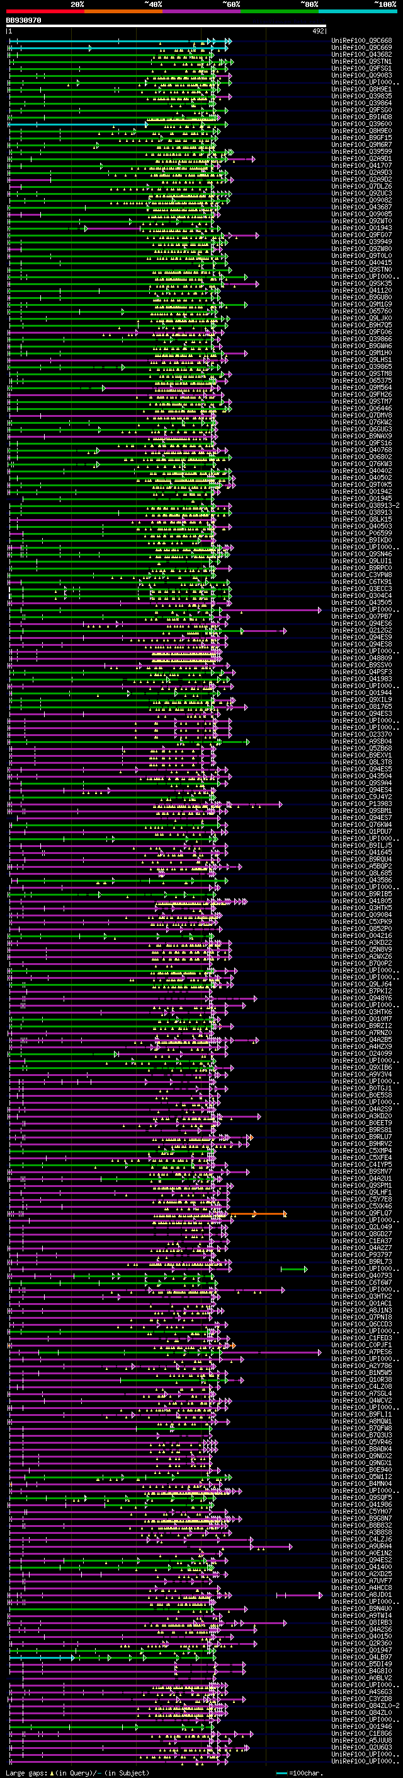Select UniRef100_Q39599 label
The width and height of the screenshot is (403, 1778).
click(x=361, y=151)
